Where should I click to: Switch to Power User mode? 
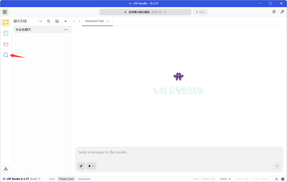coord(66,179)
